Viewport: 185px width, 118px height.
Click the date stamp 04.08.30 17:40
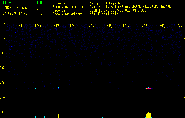[15, 14]
